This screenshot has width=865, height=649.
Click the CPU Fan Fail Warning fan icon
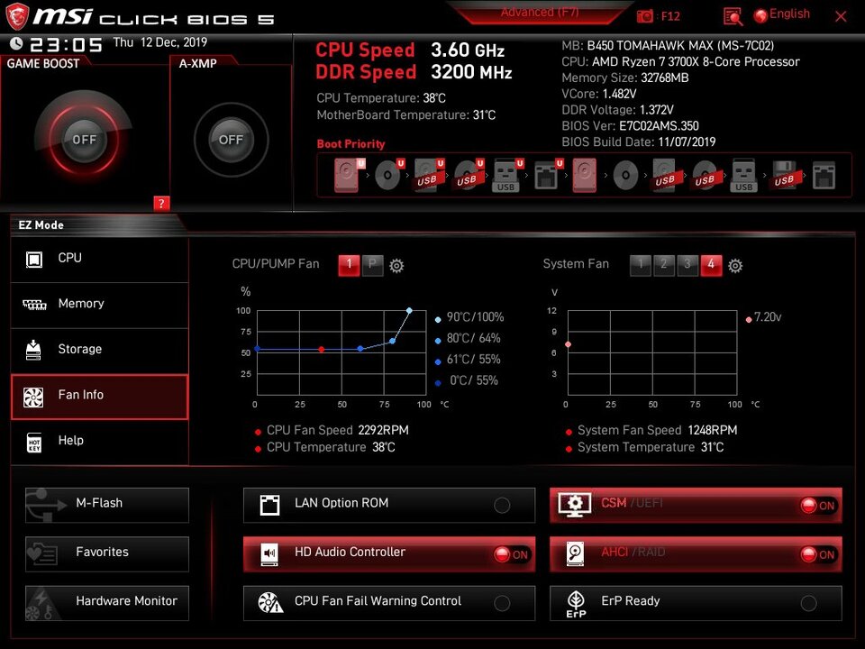[x=270, y=603]
